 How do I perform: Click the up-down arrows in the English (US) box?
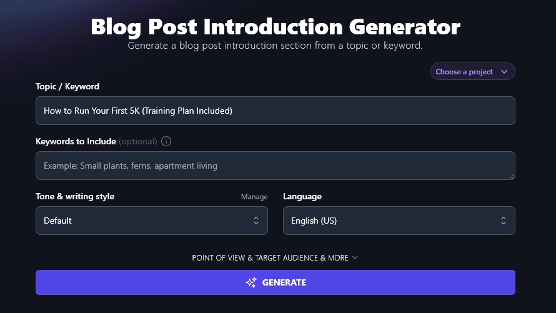(504, 221)
